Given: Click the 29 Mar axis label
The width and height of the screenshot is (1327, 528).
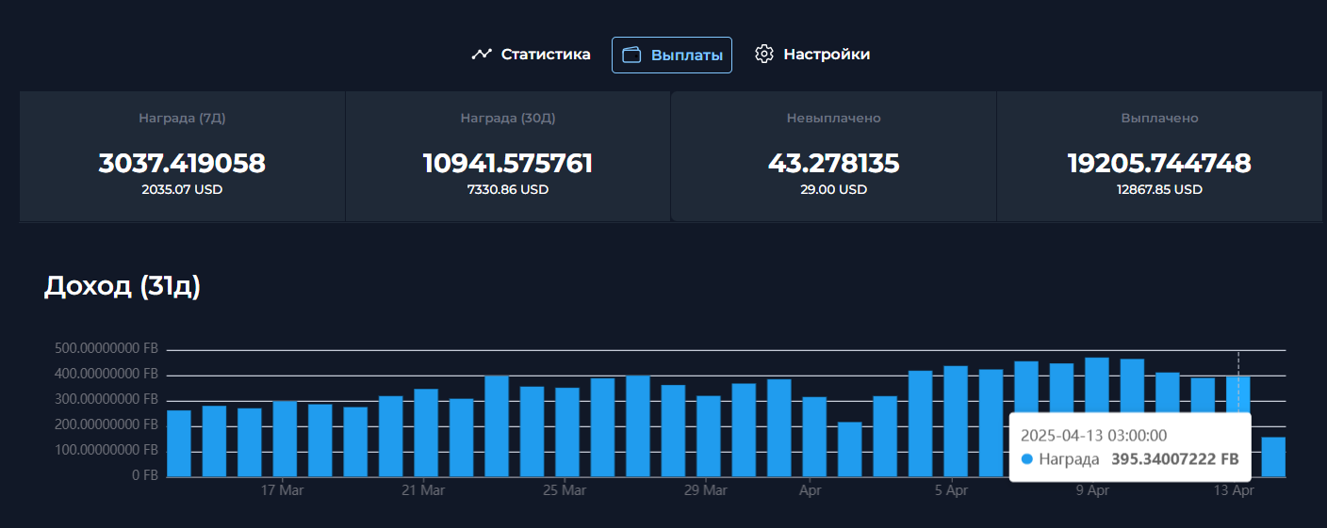Looking at the screenshot, I should (706, 490).
